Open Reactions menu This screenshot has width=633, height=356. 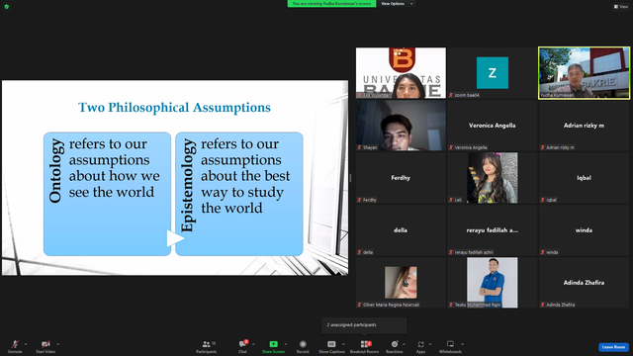(395, 346)
